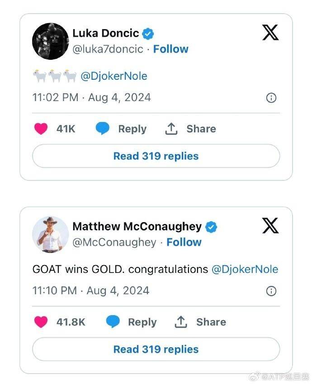Viewport: 312px width, 384px height.
Task: Click the share arrow icon on Luka's tweet
Action: [171, 129]
